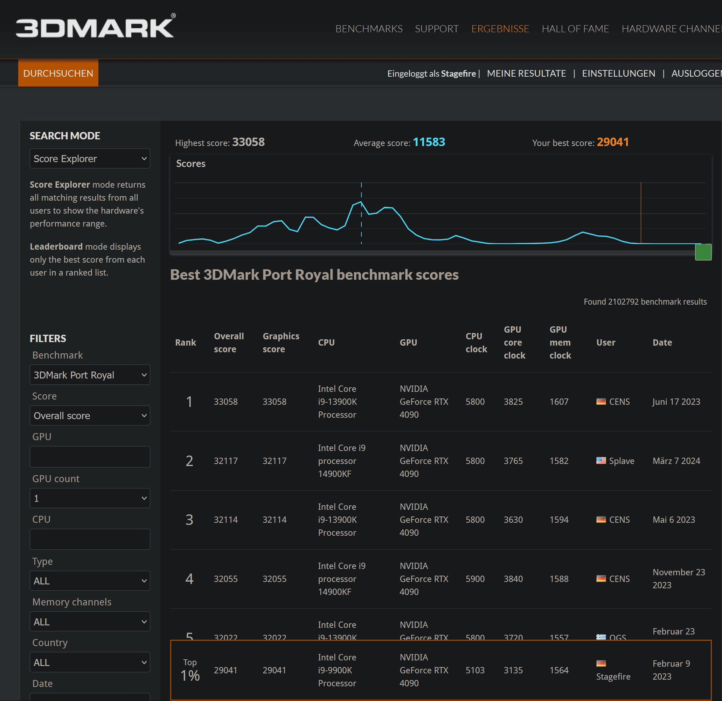722x701 pixels.
Task: Click the Found 2102792 benchmark results text
Action: pyautogui.click(x=645, y=302)
